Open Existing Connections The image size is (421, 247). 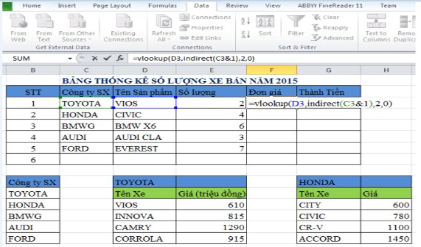tap(123, 28)
